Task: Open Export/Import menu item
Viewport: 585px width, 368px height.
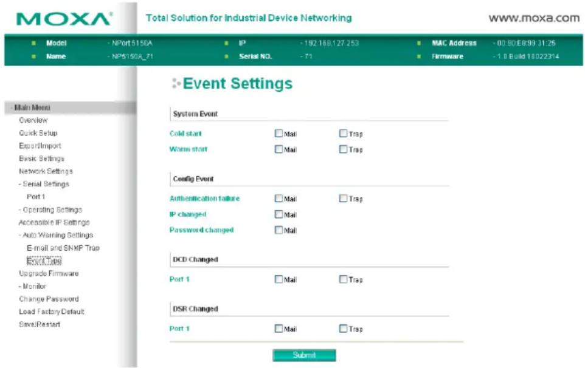Action: [x=40, y=146]
